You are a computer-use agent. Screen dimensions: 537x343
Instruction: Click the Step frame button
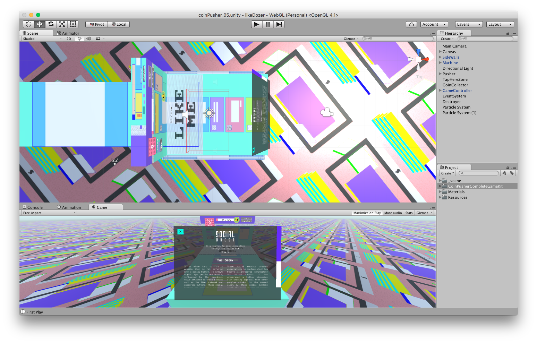(x=279, y=24)
